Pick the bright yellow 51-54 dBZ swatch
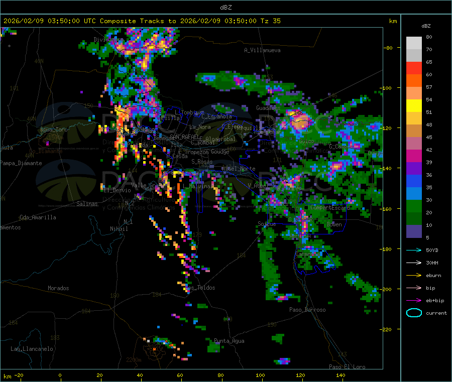Image resolution: width=452 pixels, height=382 pixels. 414,106
